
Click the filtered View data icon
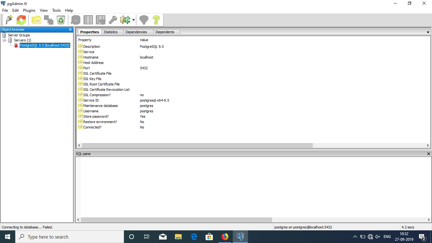[101, 20]
